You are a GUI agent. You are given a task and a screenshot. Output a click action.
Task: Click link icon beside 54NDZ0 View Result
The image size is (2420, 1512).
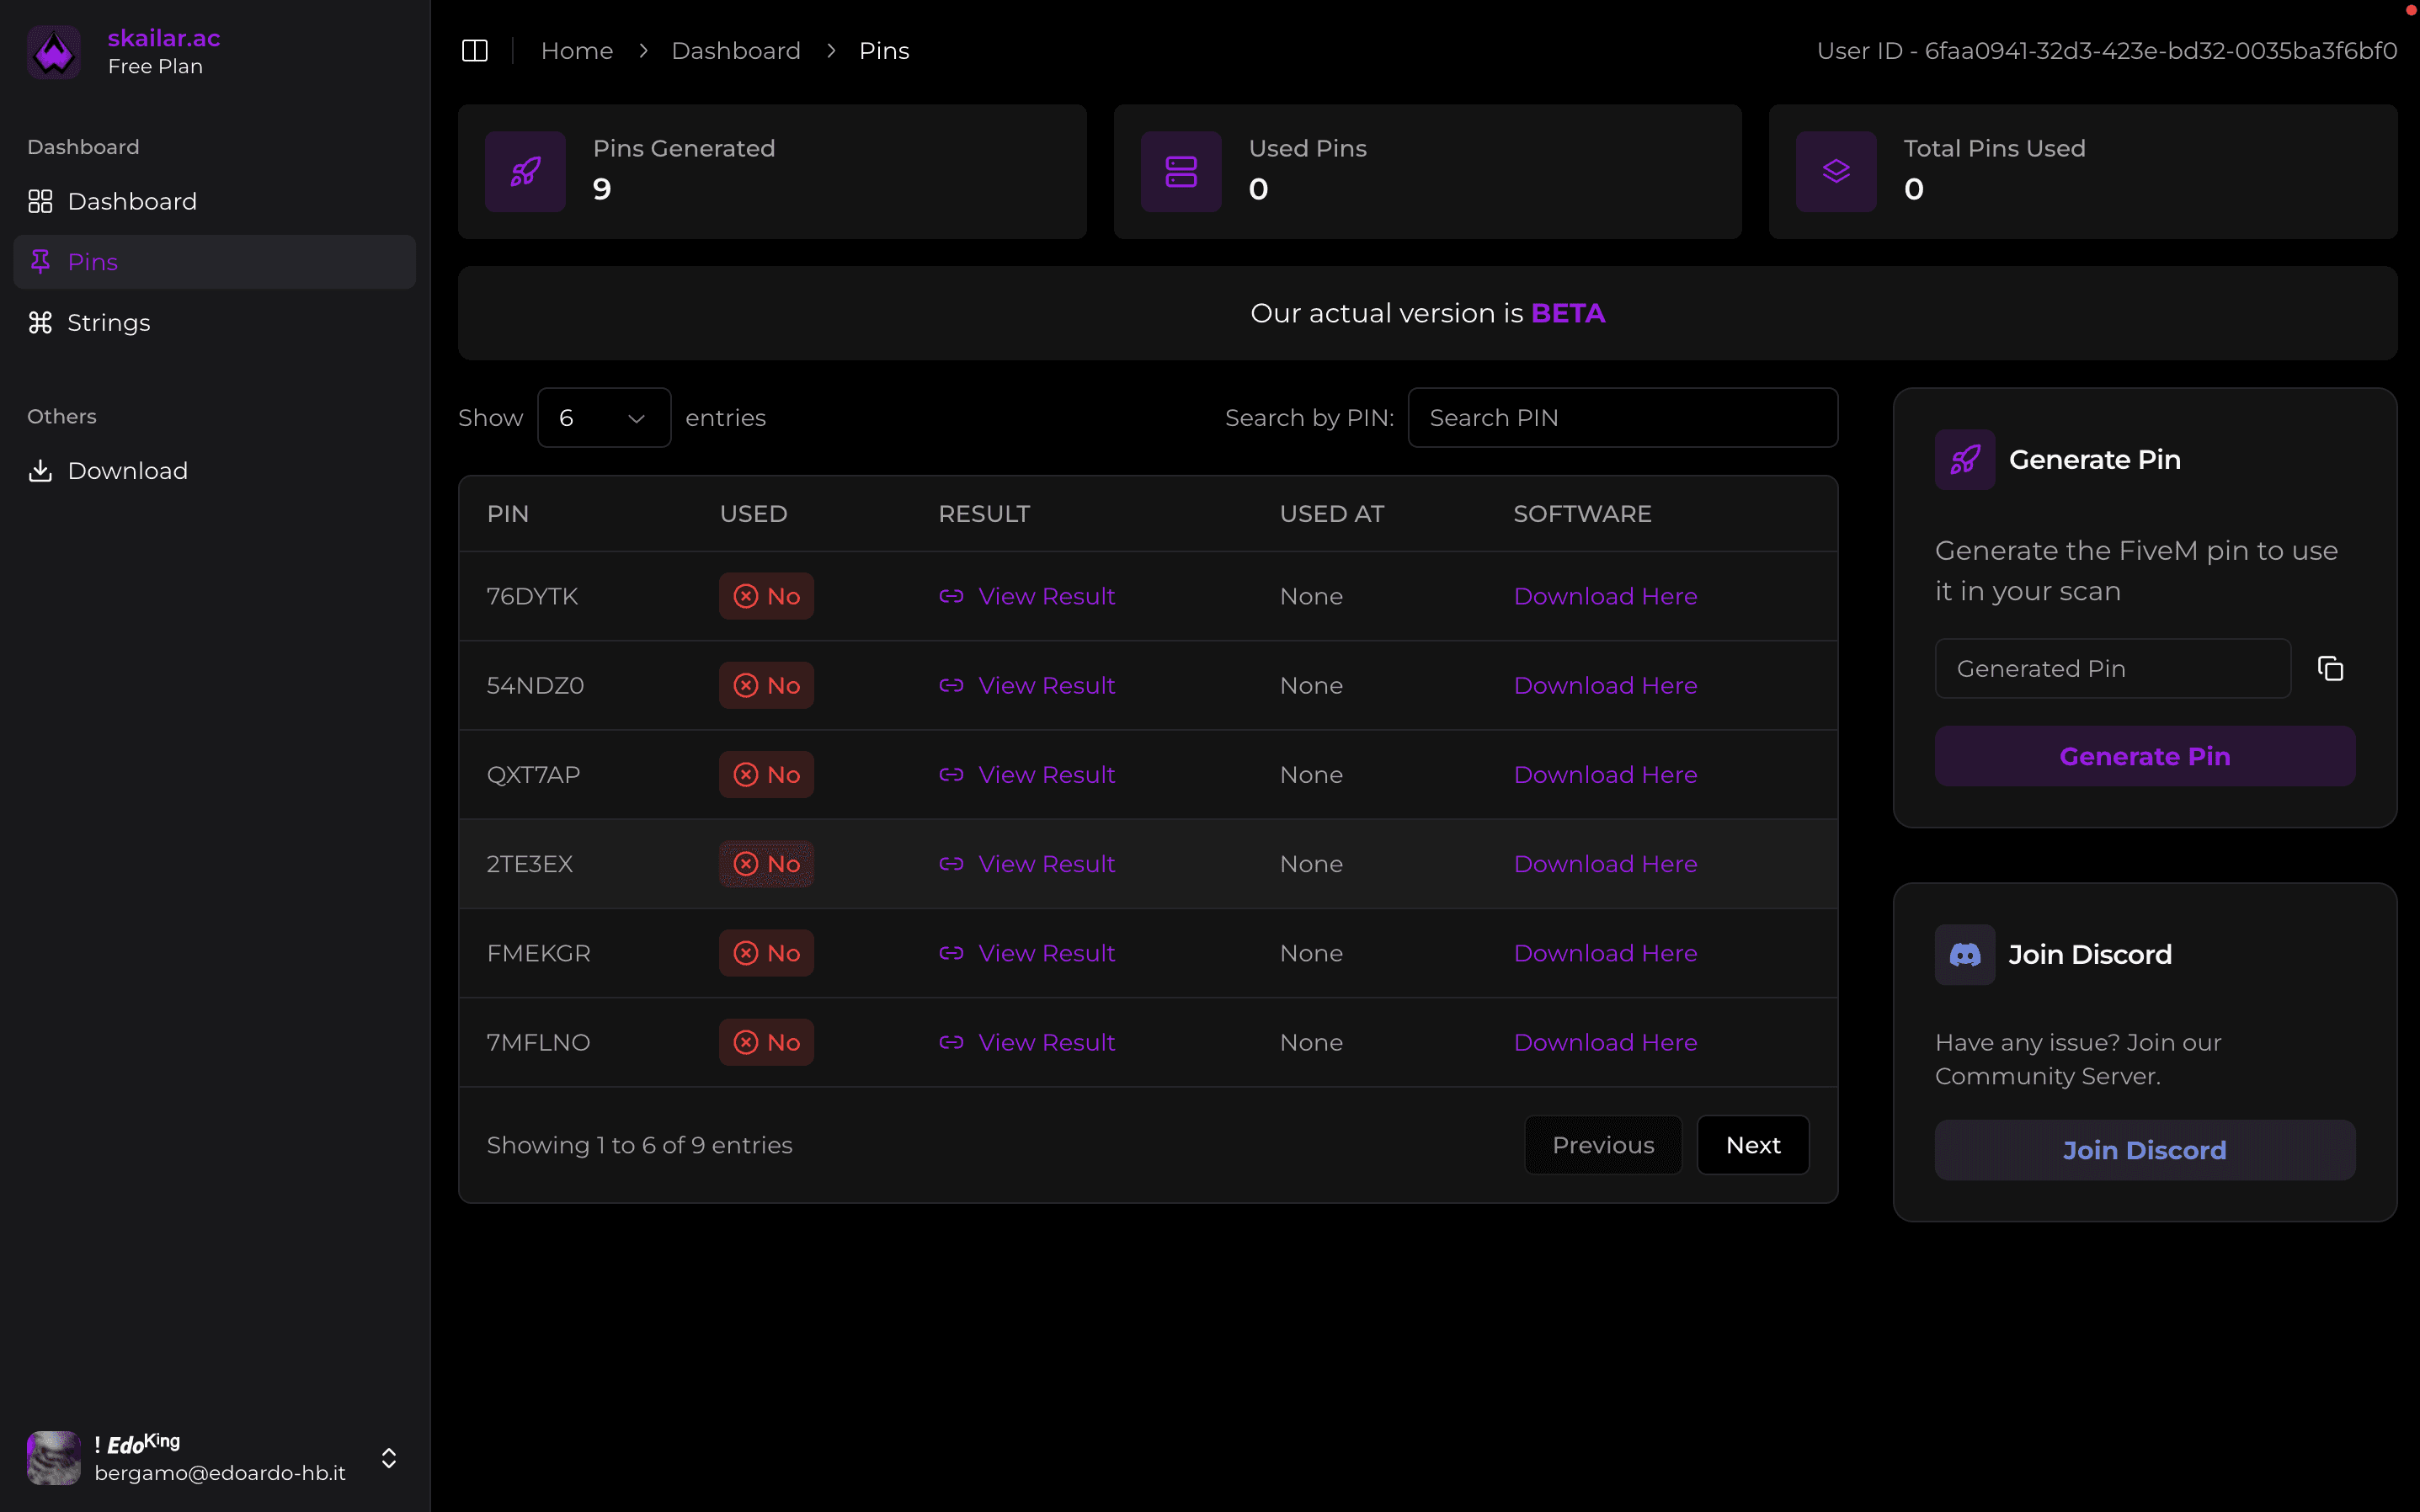[x=951, y=685]
